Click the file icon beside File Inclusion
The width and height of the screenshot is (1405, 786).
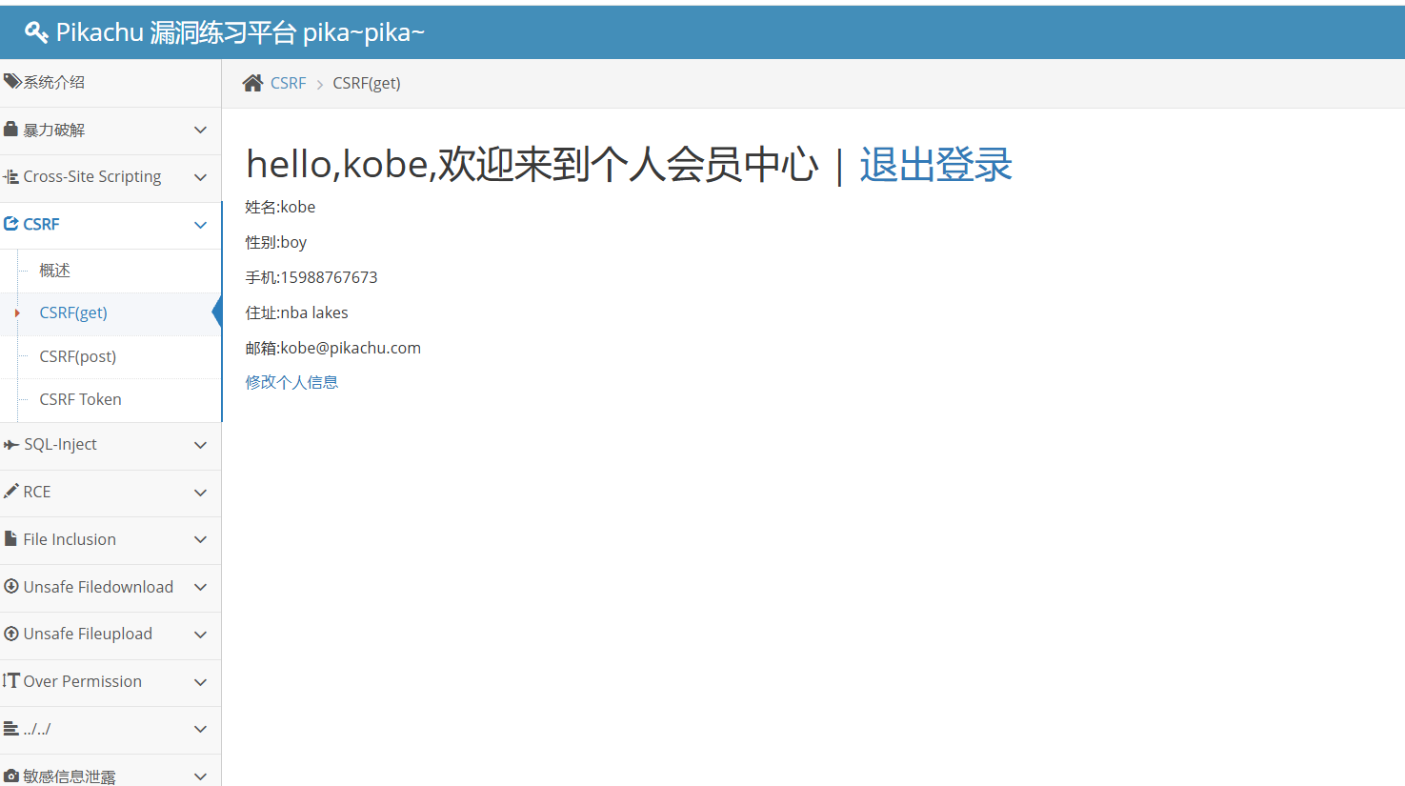[x=10, y=538]
